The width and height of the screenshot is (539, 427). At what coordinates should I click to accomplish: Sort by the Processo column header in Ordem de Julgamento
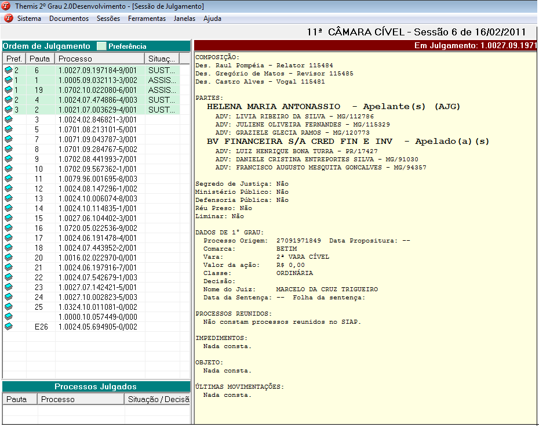(100, 59)
